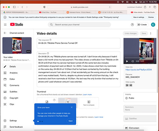
Task: Click into the Description text box
Action: coord(78,69)
